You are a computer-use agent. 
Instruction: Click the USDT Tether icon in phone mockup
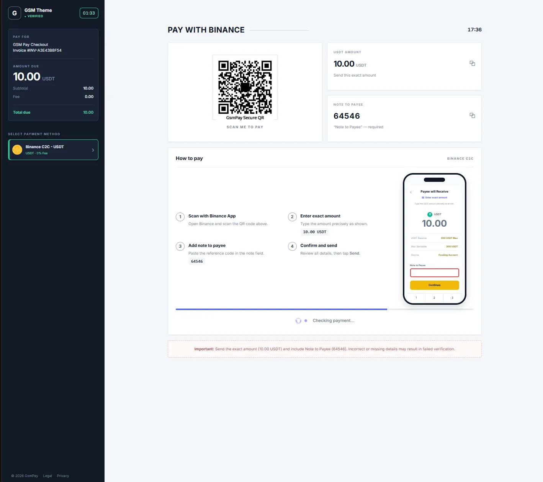(x=430, y=214)
